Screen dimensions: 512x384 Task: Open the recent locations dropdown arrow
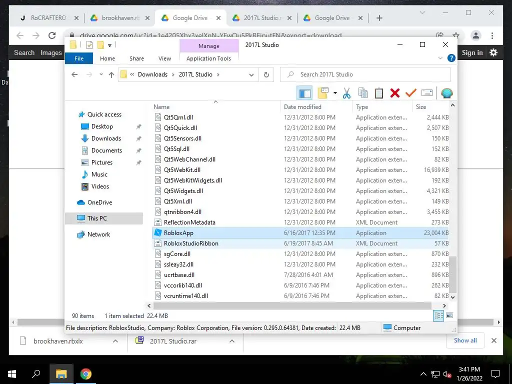(101, 74)
